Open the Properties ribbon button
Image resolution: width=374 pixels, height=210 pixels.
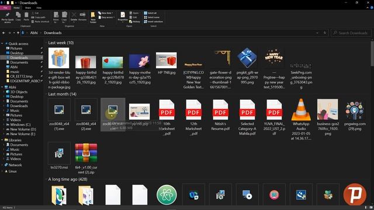[123, 17]
